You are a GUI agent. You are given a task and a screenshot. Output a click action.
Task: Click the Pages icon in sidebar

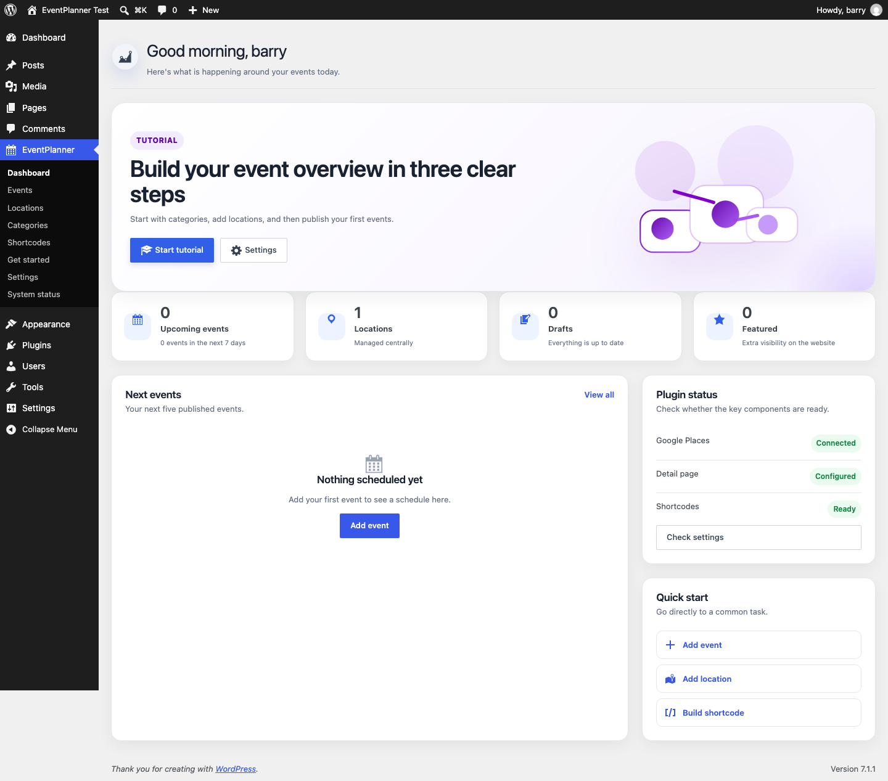coord(11,108)
